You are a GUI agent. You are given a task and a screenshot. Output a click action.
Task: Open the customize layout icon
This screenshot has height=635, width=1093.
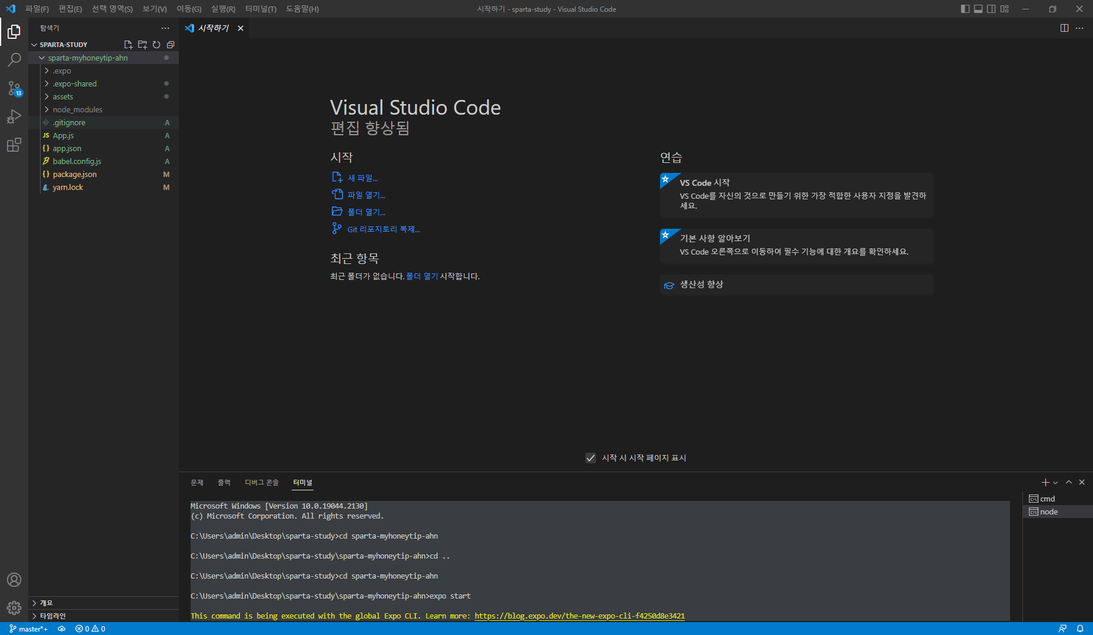click(x=1004, y=9)
